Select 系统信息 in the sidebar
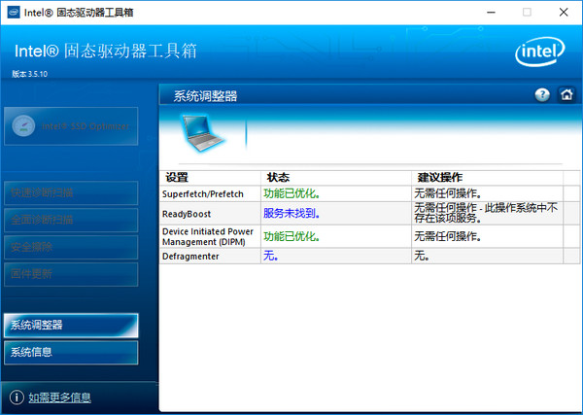583x415 pixels. (71, 352)
